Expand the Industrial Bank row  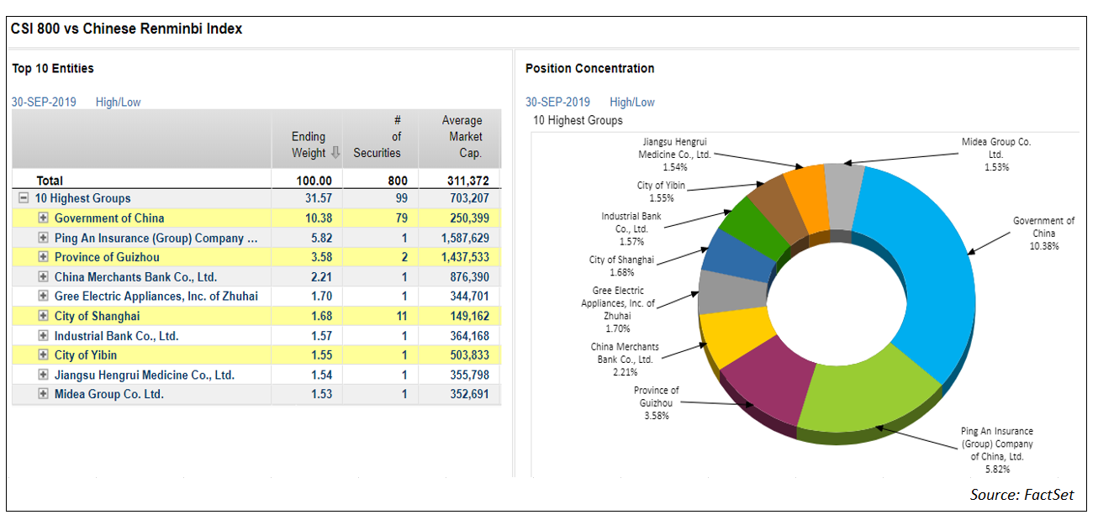43,336
